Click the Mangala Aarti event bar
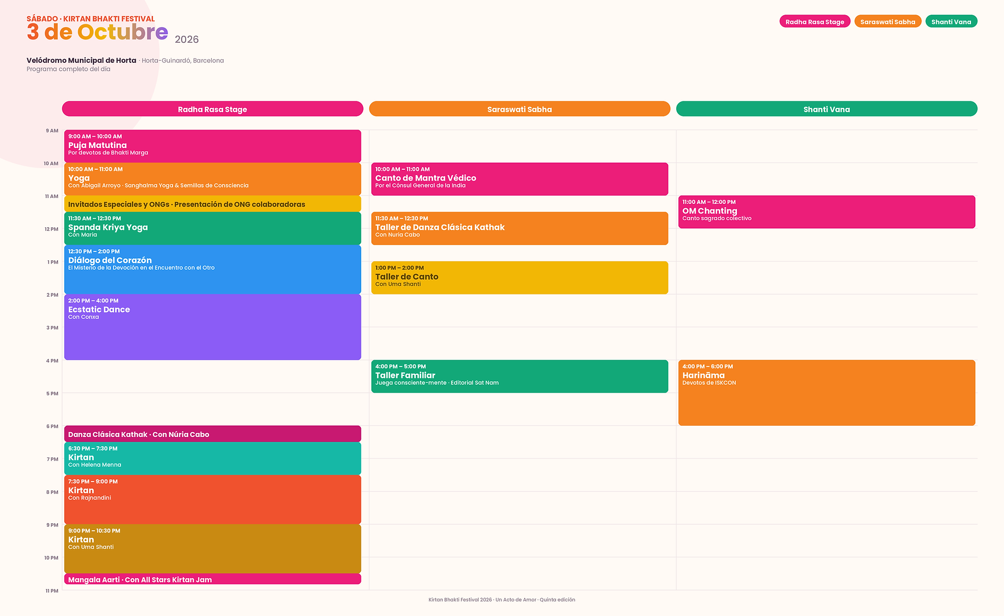The width and height of the screenshot is (1004, 616). tap(213, 579)
